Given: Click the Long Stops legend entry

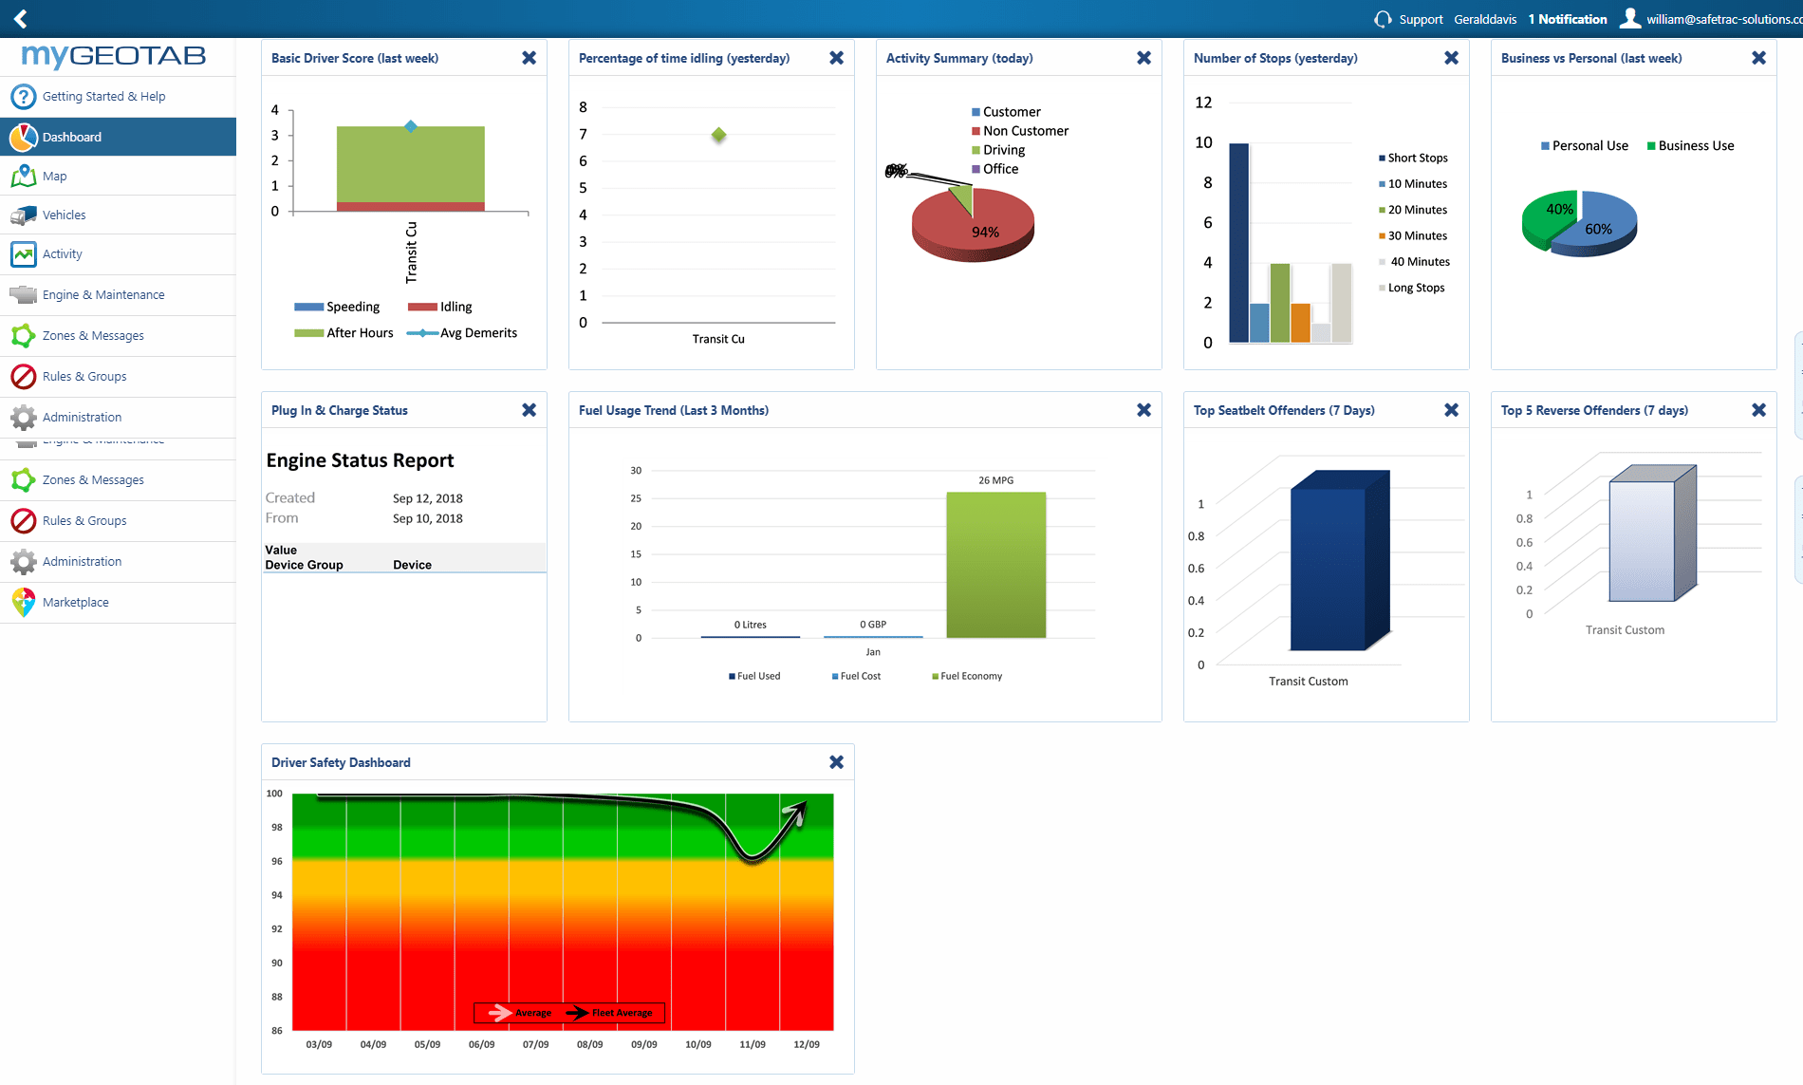Looking at the screenshot, I should tap(1412, 288).
